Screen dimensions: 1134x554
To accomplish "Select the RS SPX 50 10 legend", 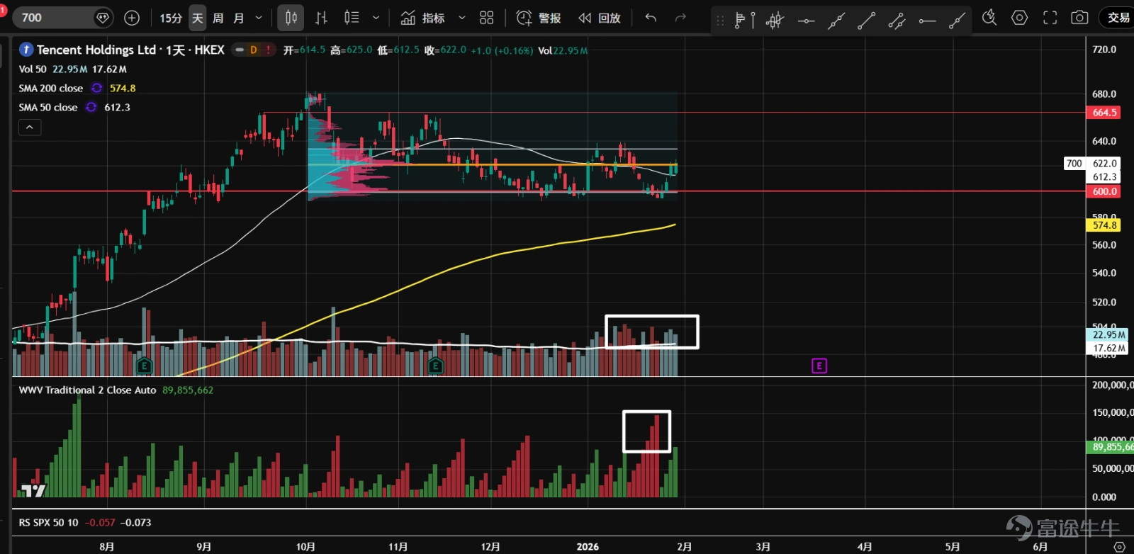I will point(48,523).
